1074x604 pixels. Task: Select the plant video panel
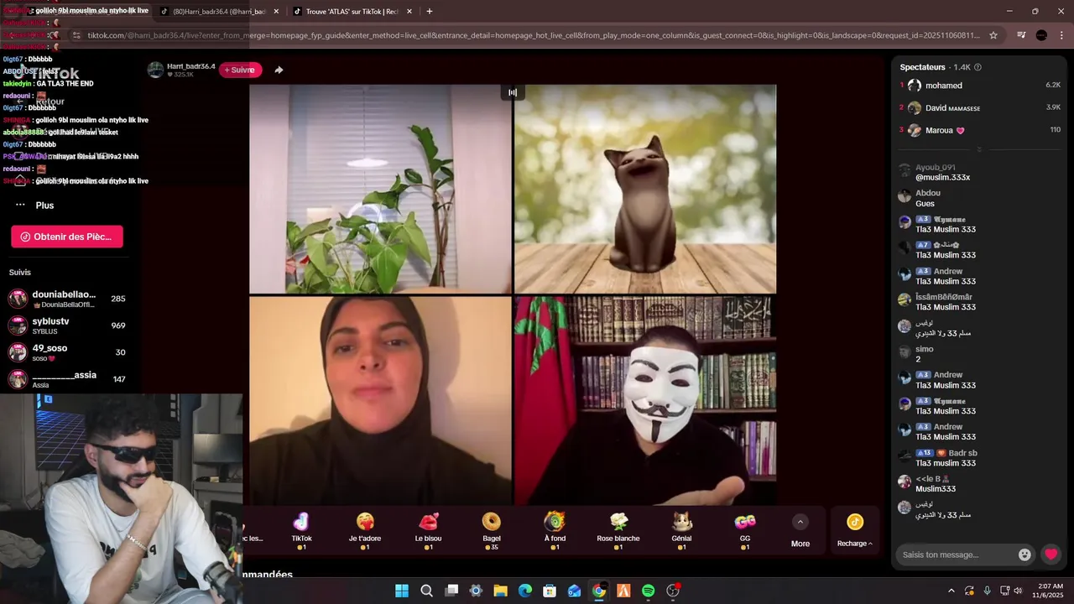(x=380, y=189)
